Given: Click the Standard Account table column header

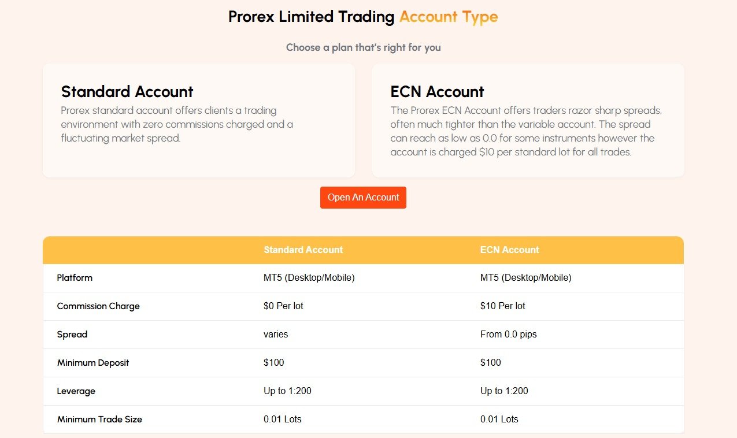Looking at the screenshot, I should pos(303,250).
